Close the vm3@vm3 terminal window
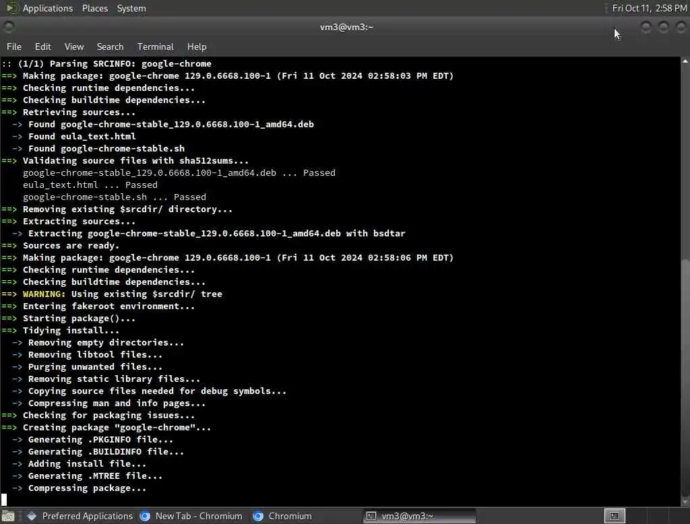Screen dimensions: 690x524 click(681, 28)
